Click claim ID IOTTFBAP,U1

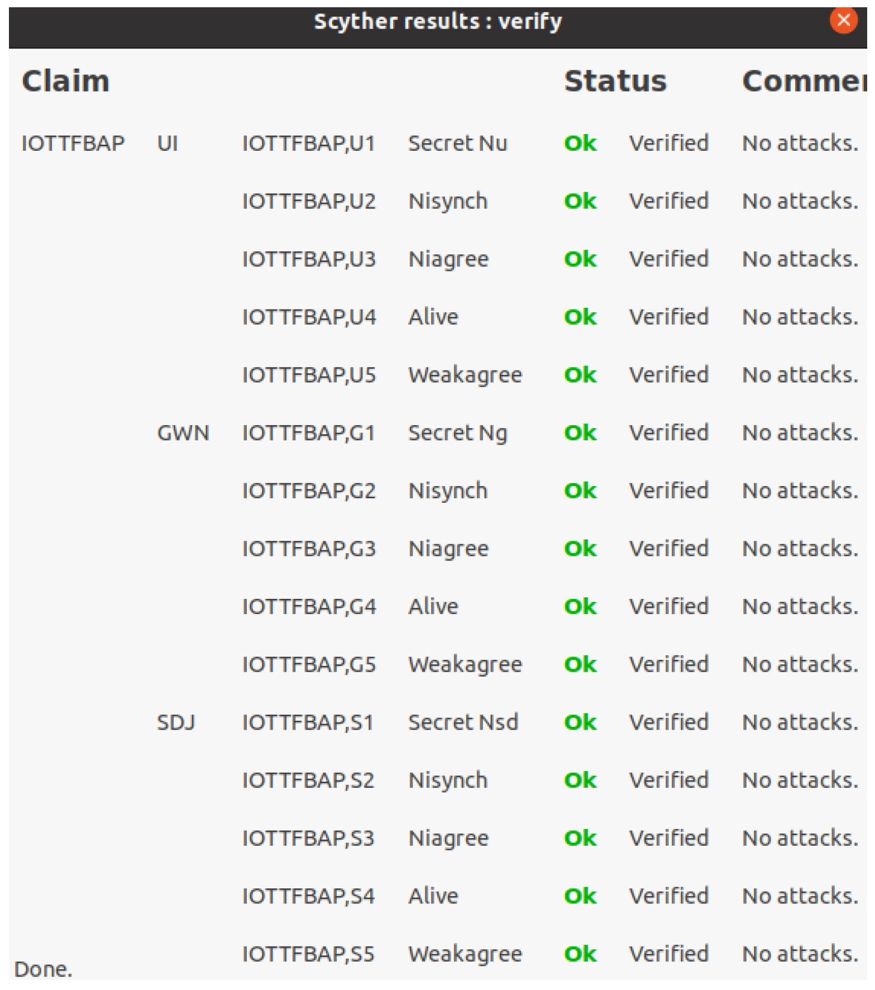click(308, 144)
